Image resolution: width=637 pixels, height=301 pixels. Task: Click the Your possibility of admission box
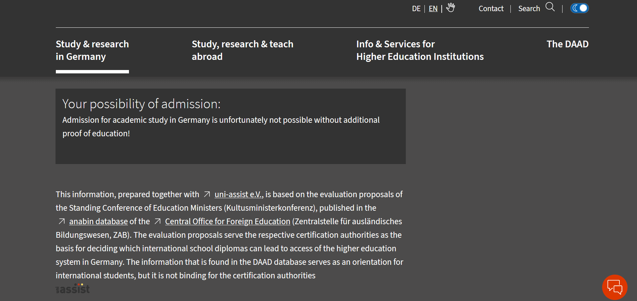coord(230,126)
